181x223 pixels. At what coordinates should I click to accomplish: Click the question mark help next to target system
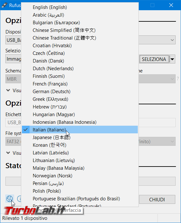pos(178,79)
